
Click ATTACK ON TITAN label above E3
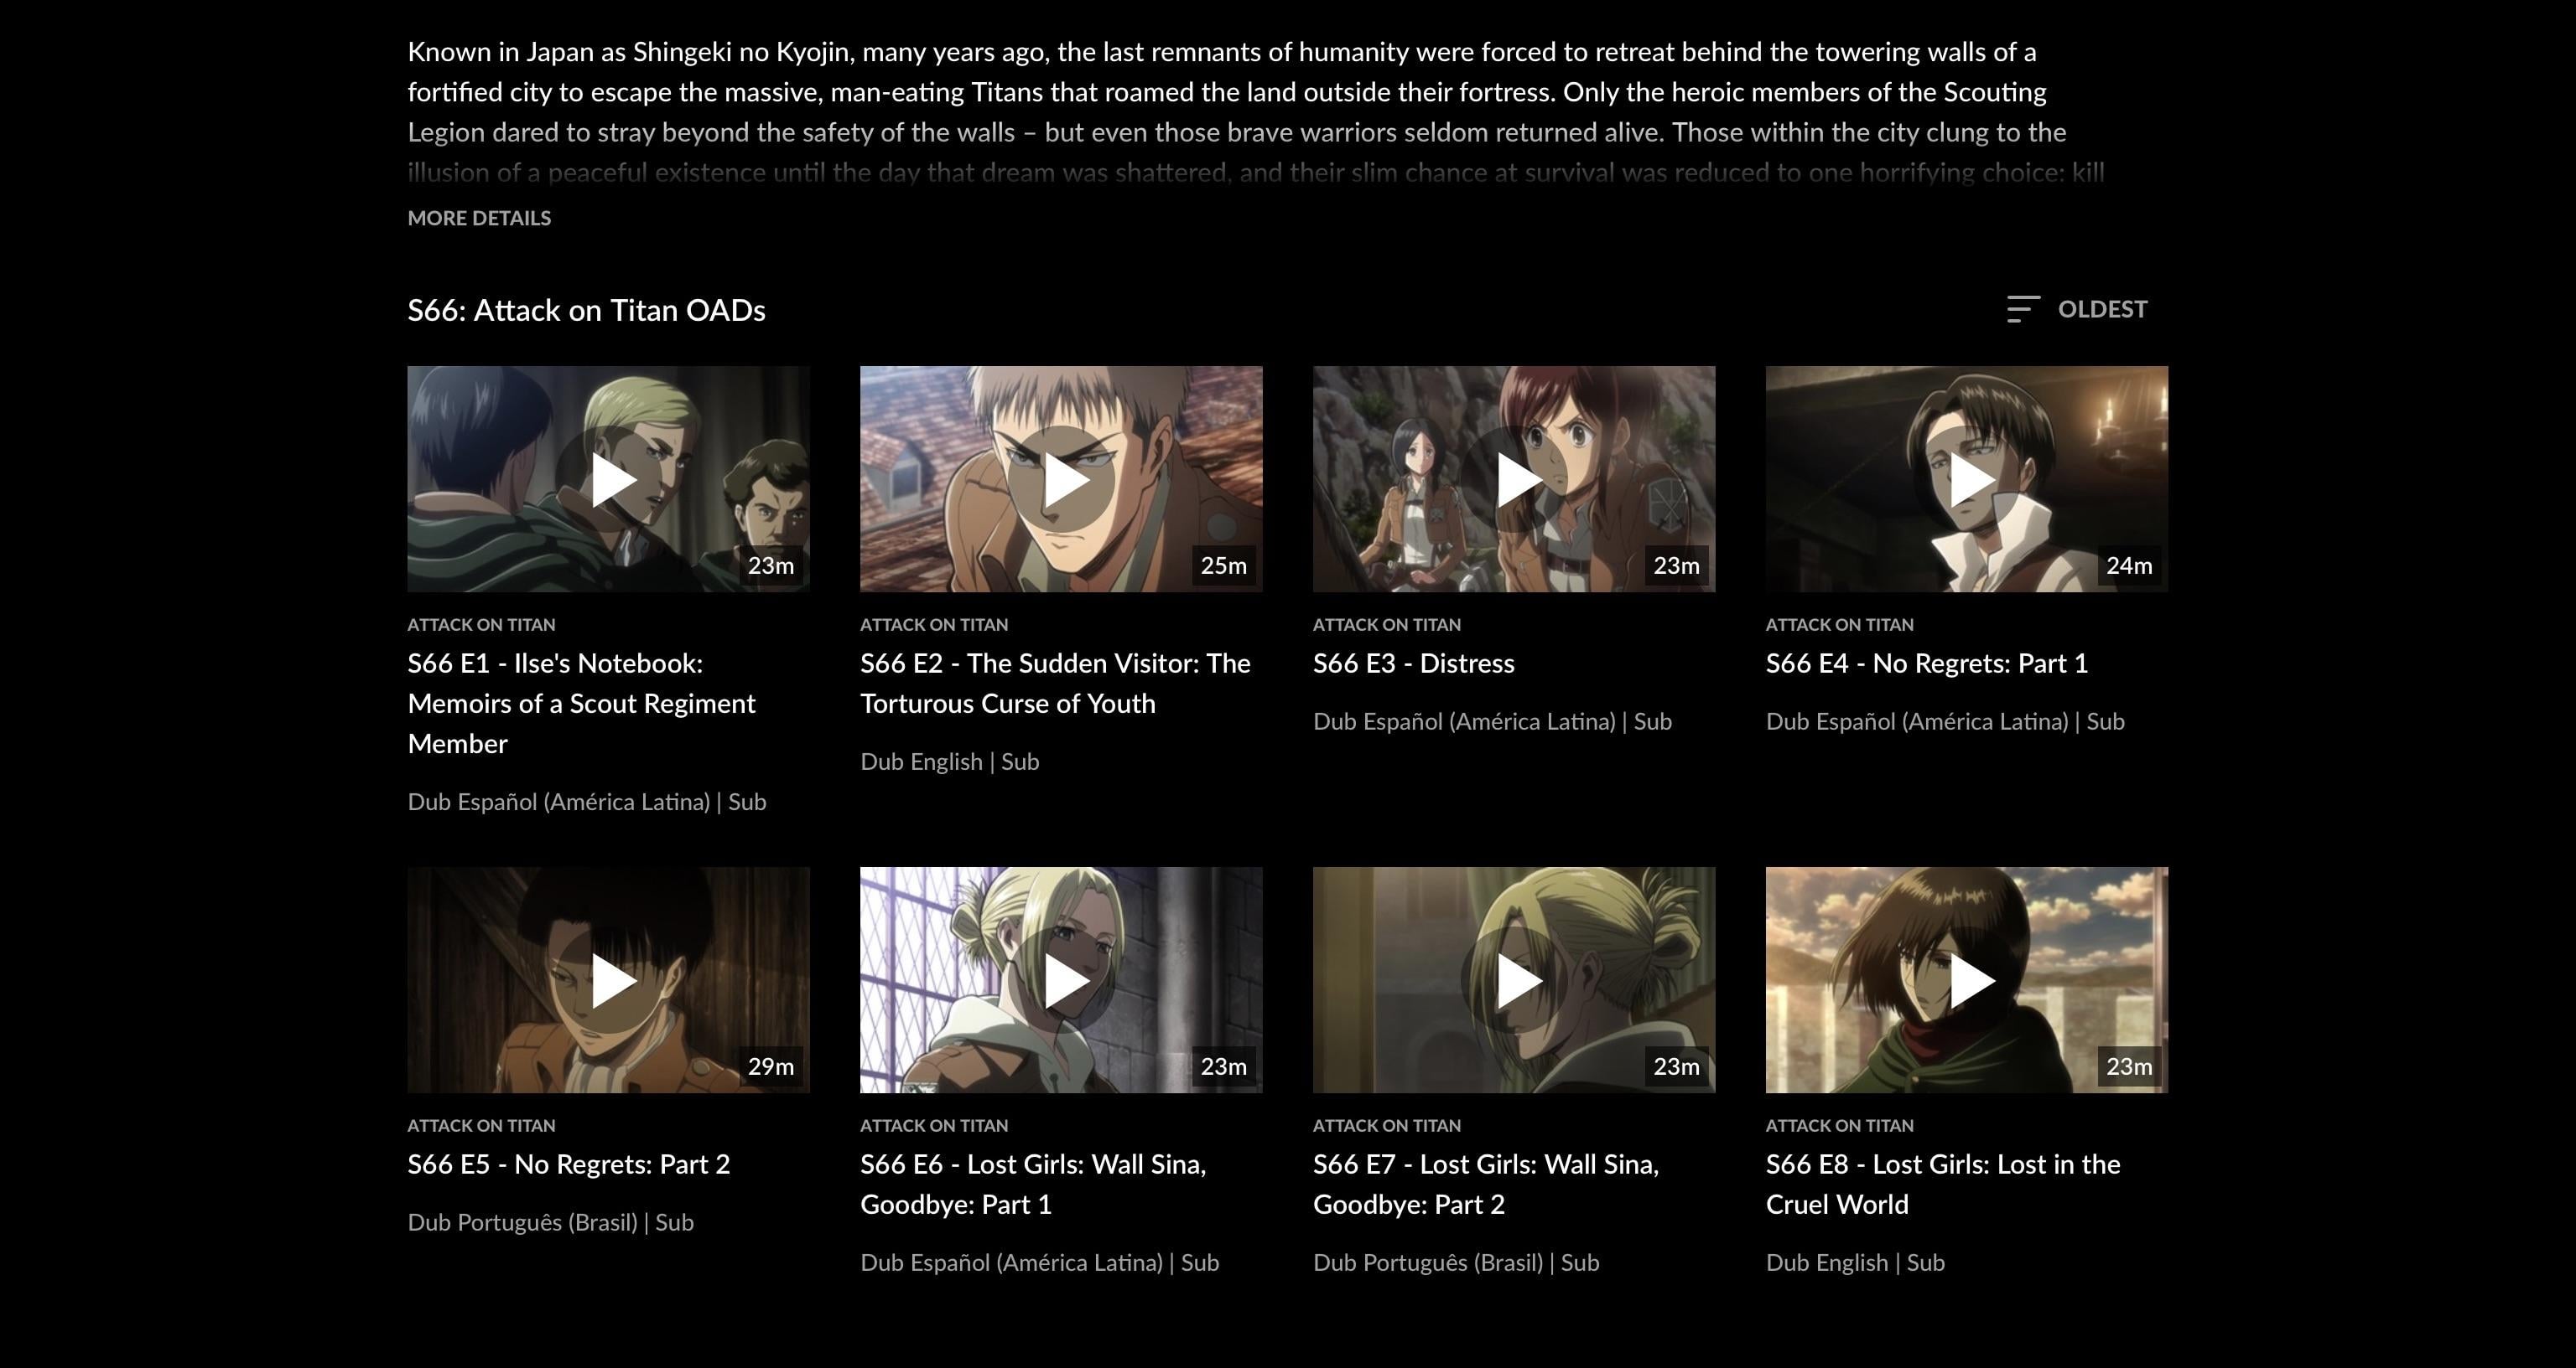1387,625
